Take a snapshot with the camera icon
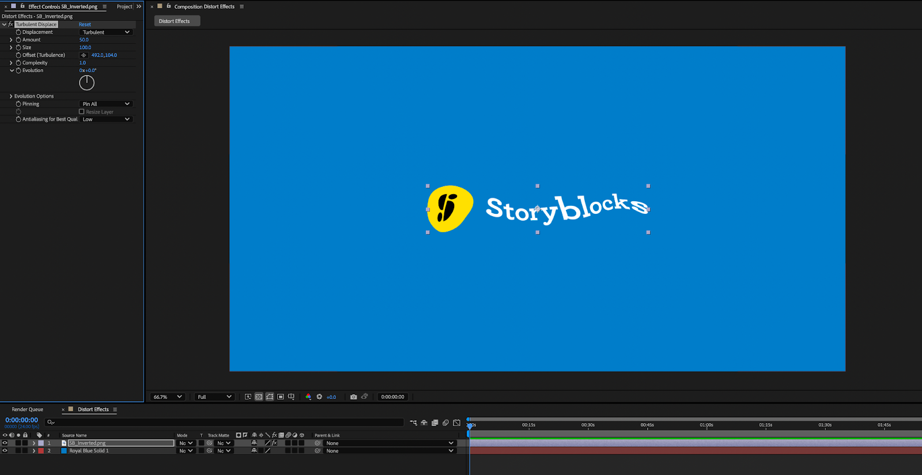This screenshot has height=475, width=922. click(354, 397)
